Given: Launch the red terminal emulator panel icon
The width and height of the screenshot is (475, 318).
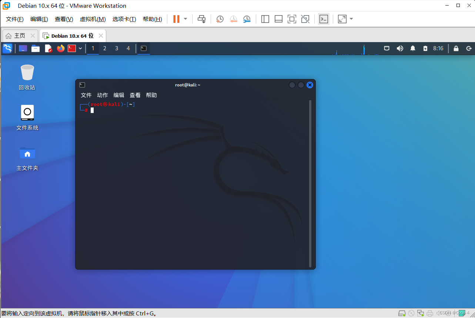Looking at the screenshot, I should coord(72,48).
